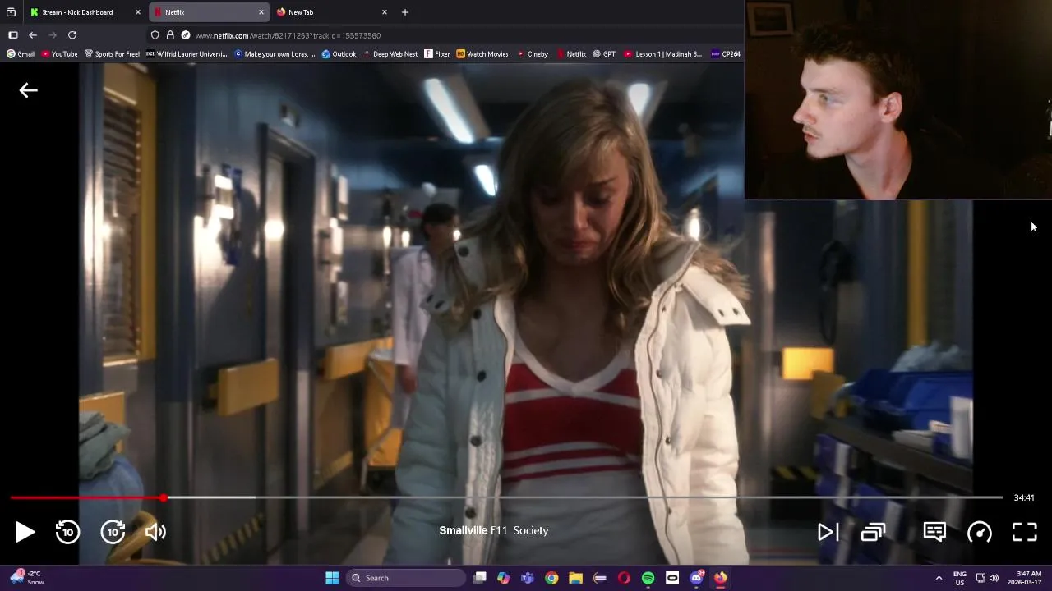View site security padlock info
This screenshot has width=1052, height=591.
[x=170, y=35]
